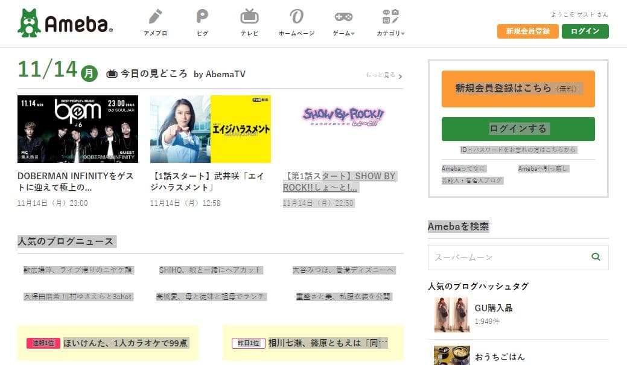Open news 高橋愛、母と従妹と祖母でランチ

pos(211,297)
